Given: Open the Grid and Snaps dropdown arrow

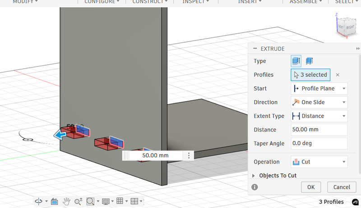Looking at the screenshot, I should coord(126,201).
